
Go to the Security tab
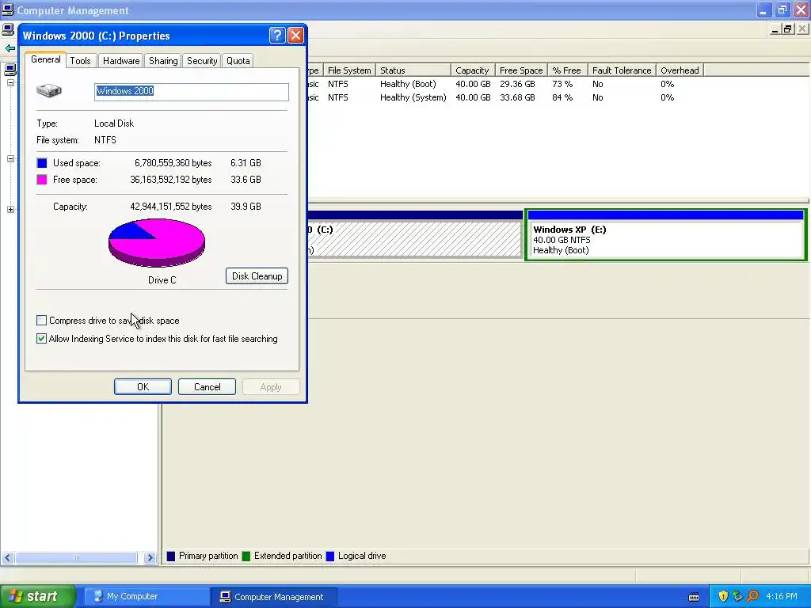pyautogui.click(x=202, y=60)
